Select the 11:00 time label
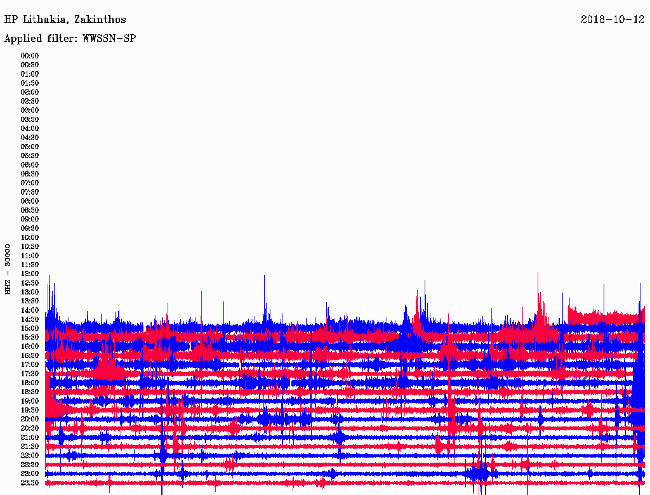This screenshot has width=650, height=495. click(30, 255)
